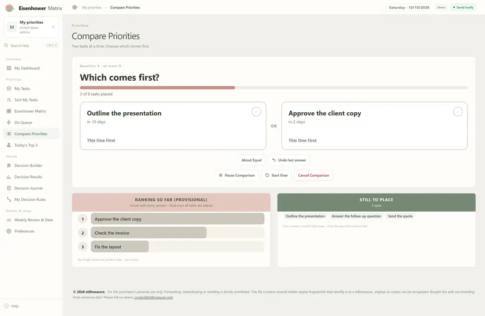Click the "in 2 days" due text
The width and height of the screenshot is (485, 316).
[x=296, y=122]
